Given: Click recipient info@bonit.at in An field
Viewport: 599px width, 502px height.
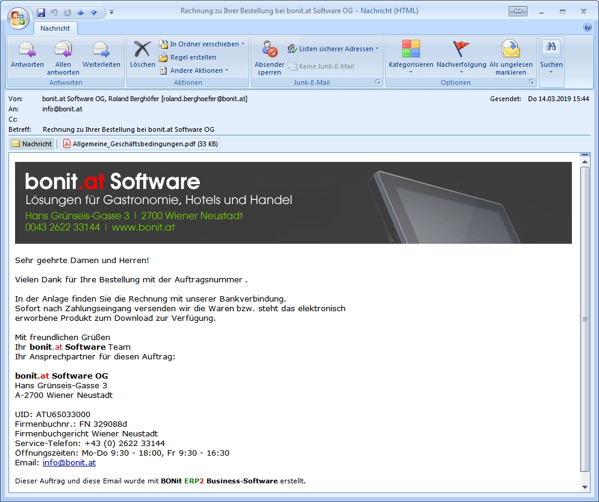Looking at the screenshot, I should tap(62, 109).
